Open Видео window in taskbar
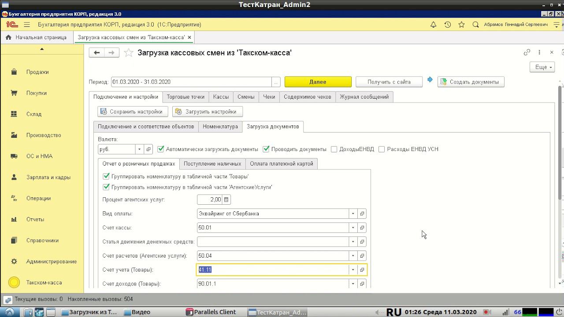 point(137,312)
